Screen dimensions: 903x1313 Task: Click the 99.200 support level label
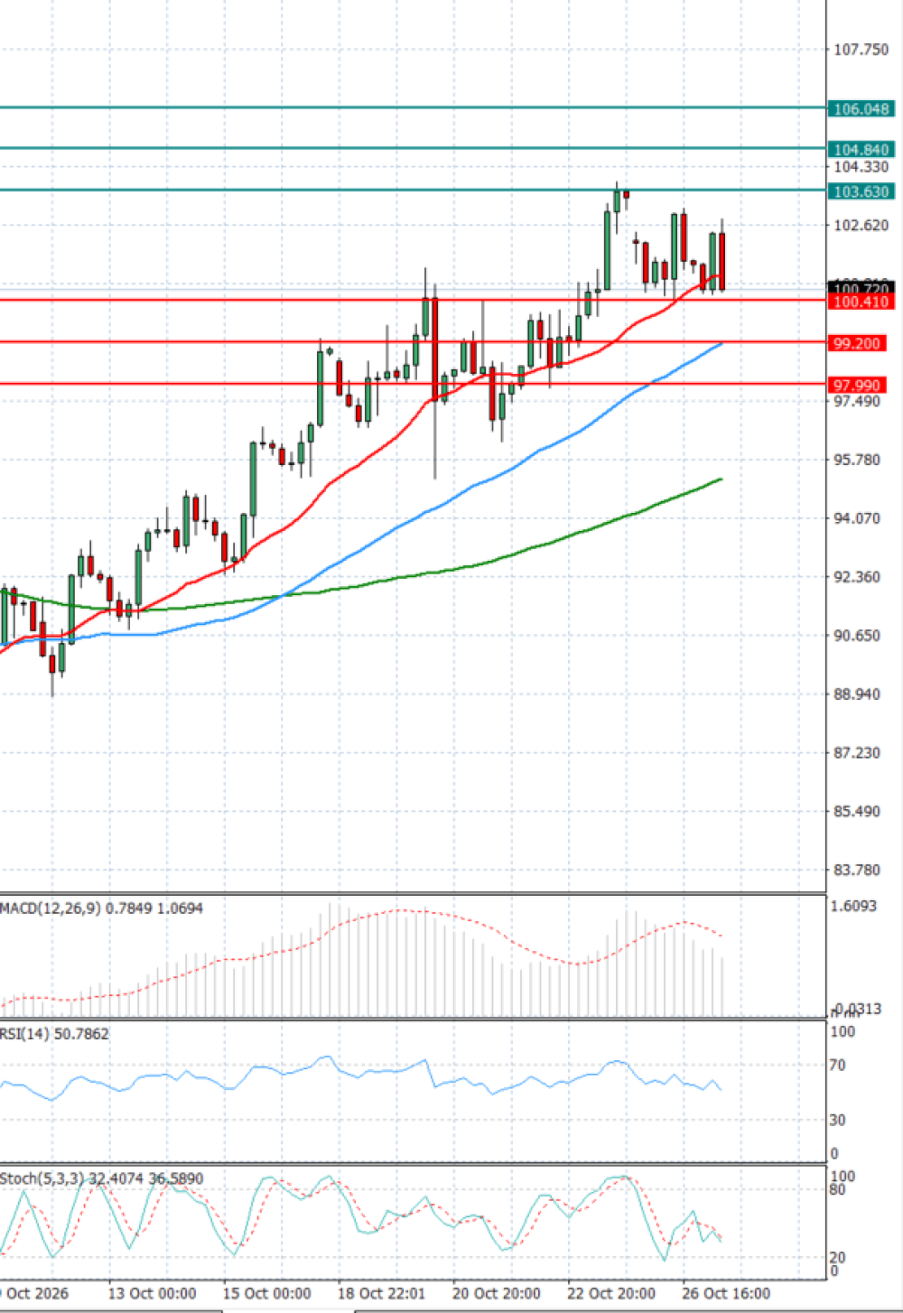point(856,343)
